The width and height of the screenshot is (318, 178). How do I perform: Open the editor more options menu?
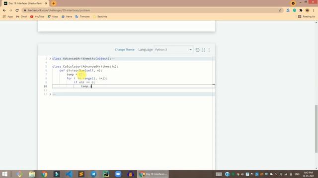pyautogui.click(x=209, y=50)
